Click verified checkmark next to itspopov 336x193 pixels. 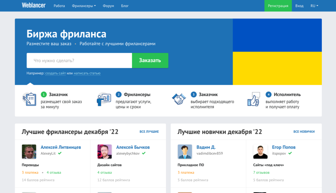(290, 153)
